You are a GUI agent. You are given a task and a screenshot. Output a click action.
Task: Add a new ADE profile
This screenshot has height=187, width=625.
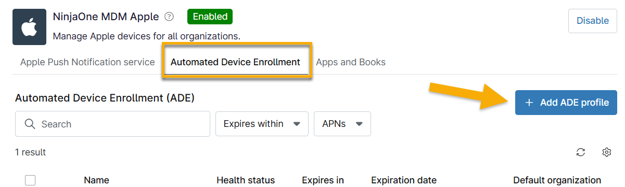coord(566,103)
